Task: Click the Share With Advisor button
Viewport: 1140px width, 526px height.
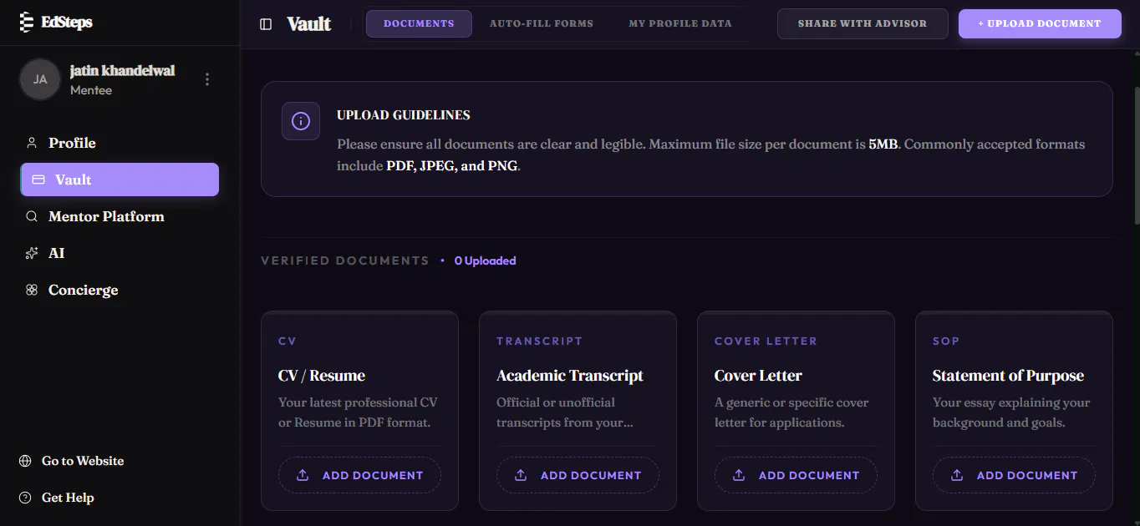Action: coord(863,23)
